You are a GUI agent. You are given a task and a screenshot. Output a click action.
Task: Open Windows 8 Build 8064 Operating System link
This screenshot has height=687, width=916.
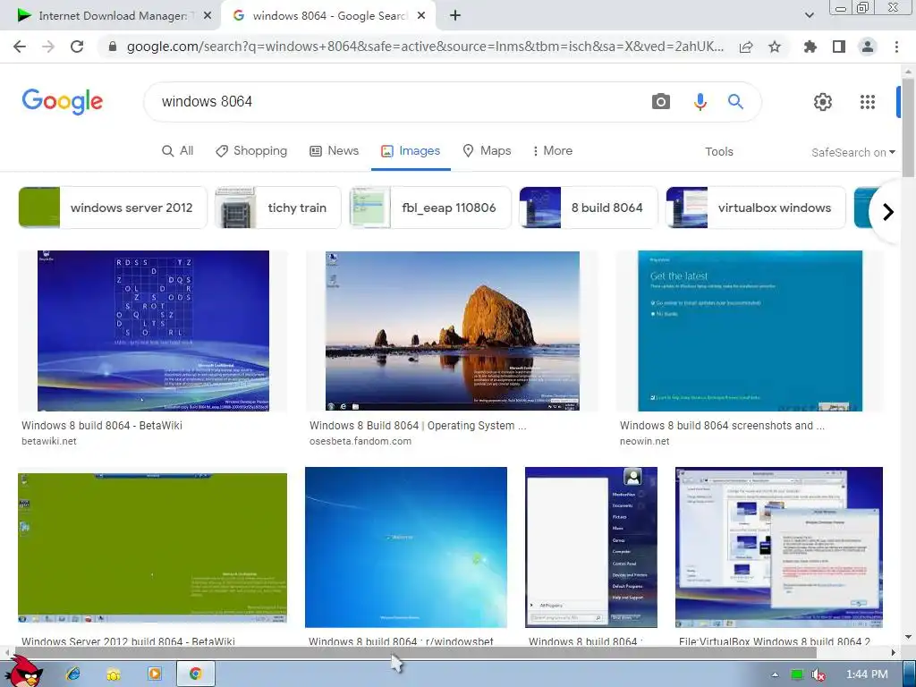[418, 425]
